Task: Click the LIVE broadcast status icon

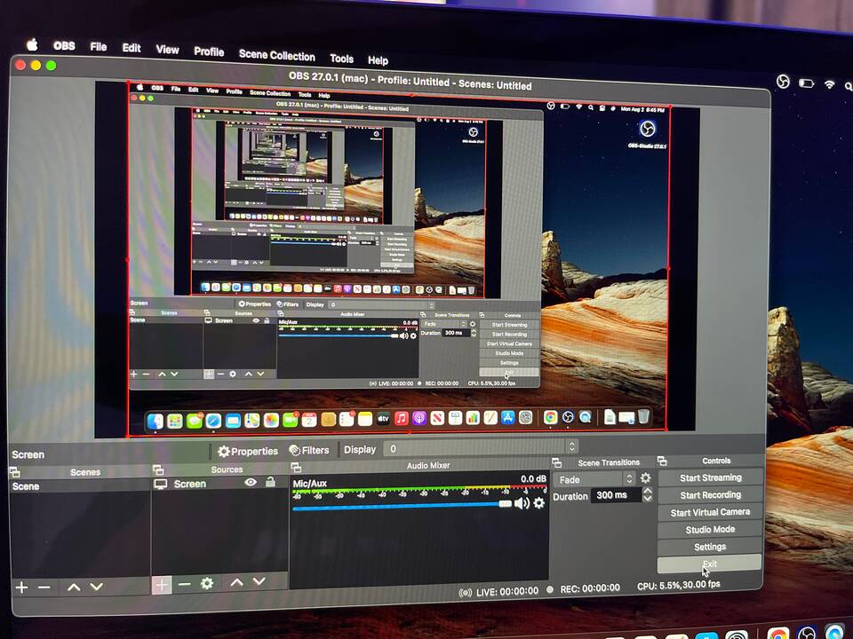Action: coord(465,592)
